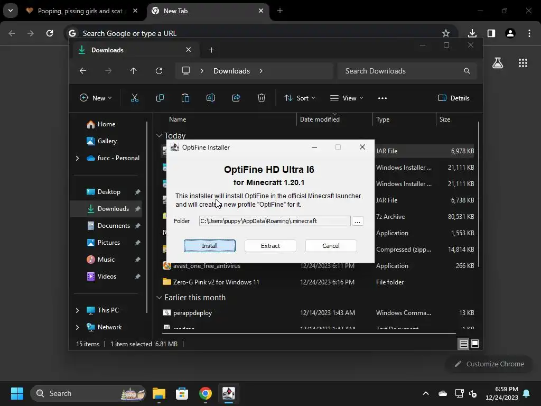The width and height of the screenshot is (541, 406).
Task: Click the Paste icon in the Explorer toolbar
Action: point(185,98)
